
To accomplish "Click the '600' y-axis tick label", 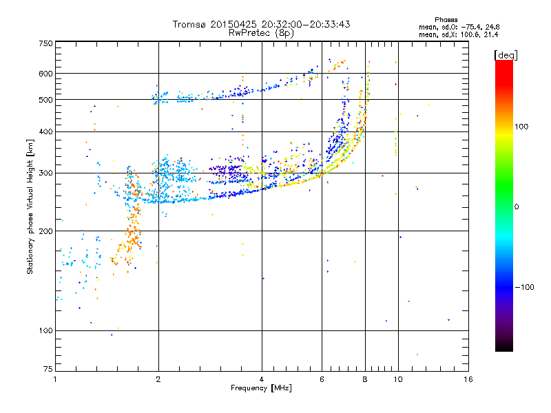I will coord(45,74).
